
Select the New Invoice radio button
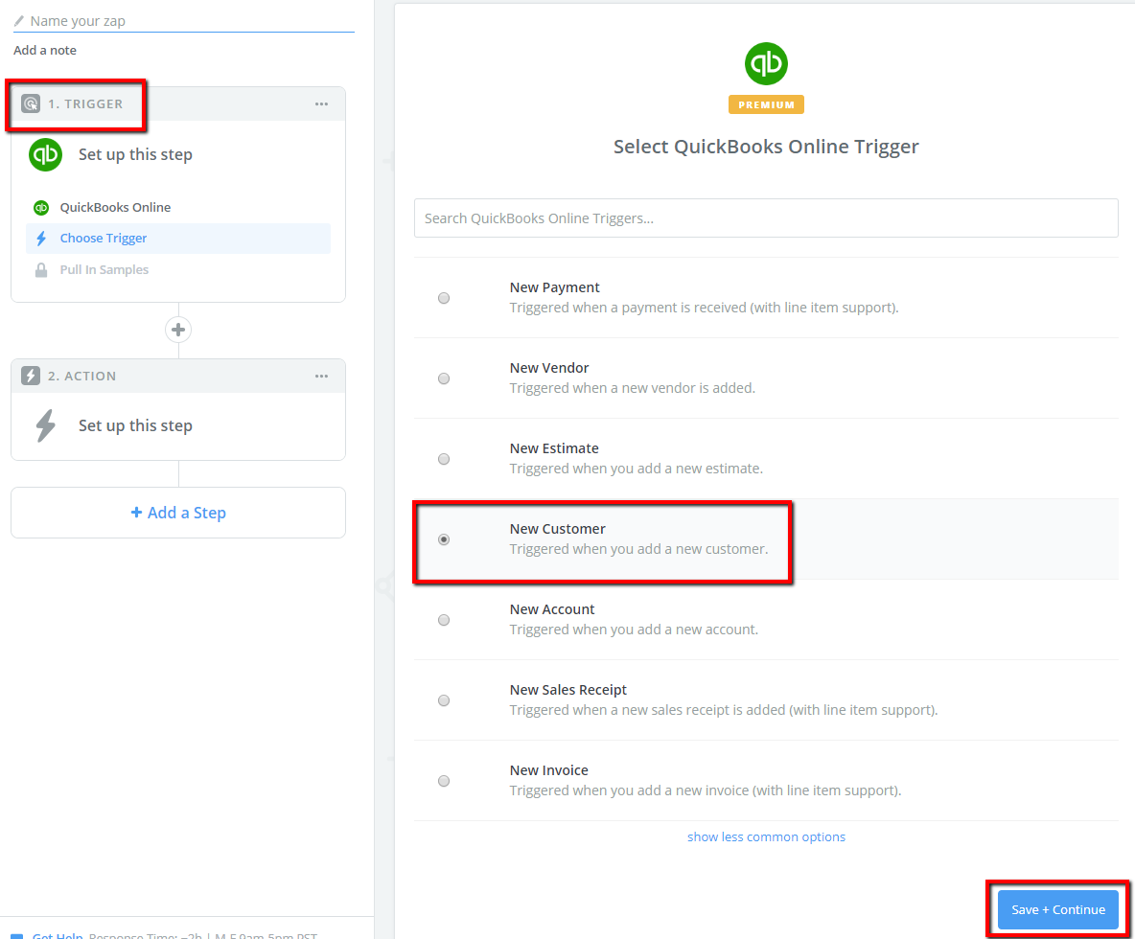coord(444,781)
